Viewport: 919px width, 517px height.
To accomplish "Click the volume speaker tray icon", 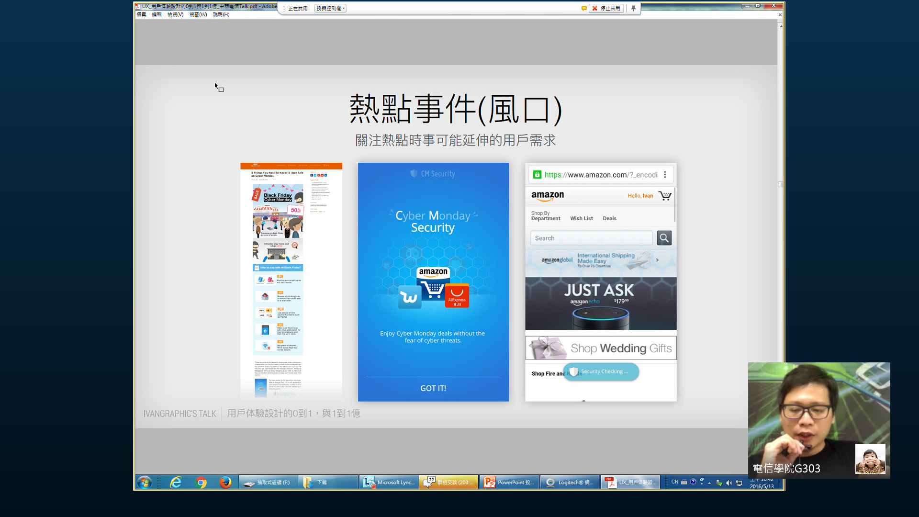I will (728, 483).
